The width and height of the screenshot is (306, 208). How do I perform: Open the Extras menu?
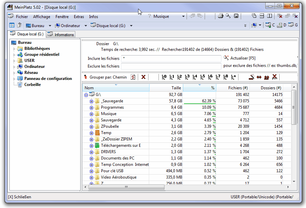coord(79,17)
